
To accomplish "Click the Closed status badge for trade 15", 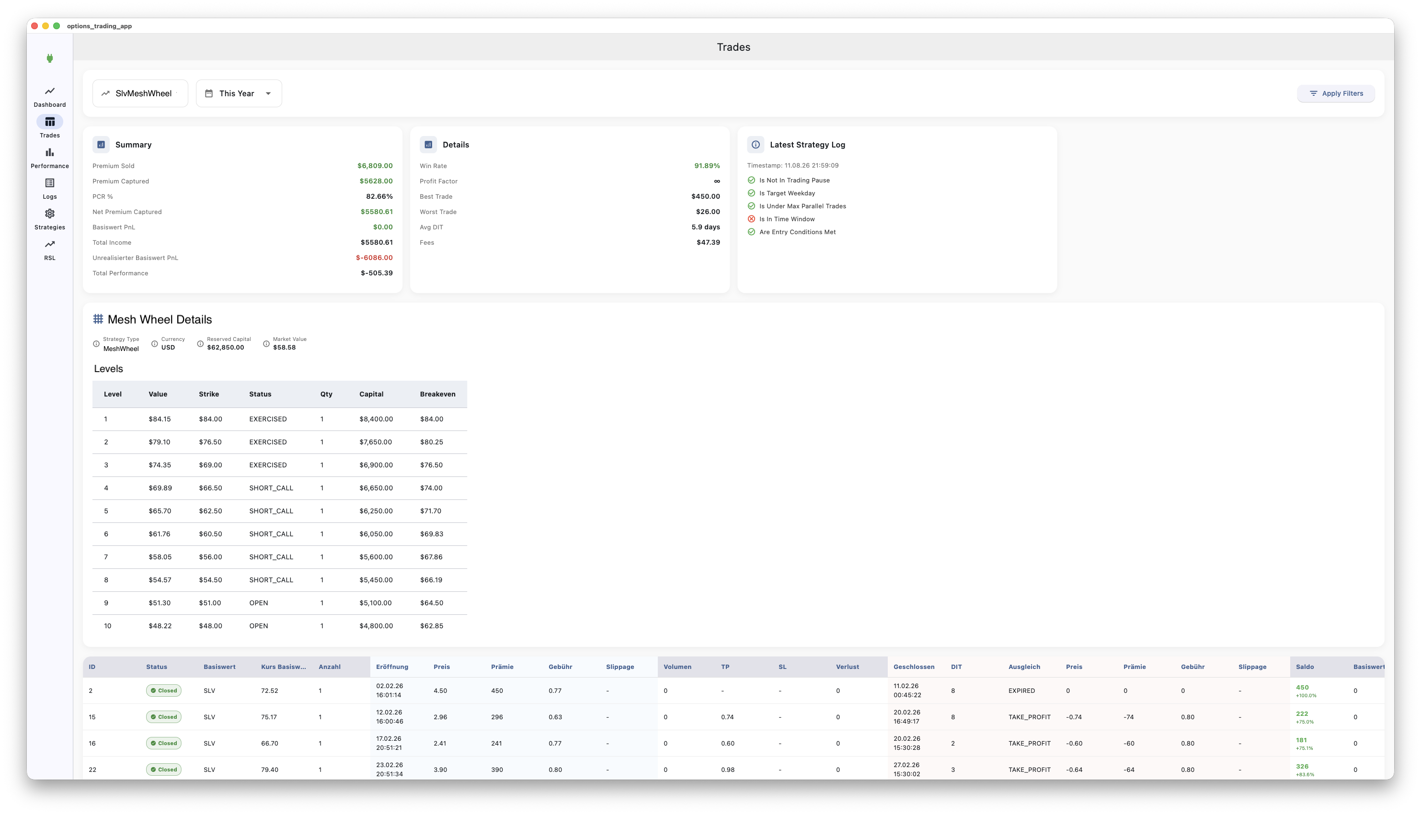I will (x=163, y=717).
